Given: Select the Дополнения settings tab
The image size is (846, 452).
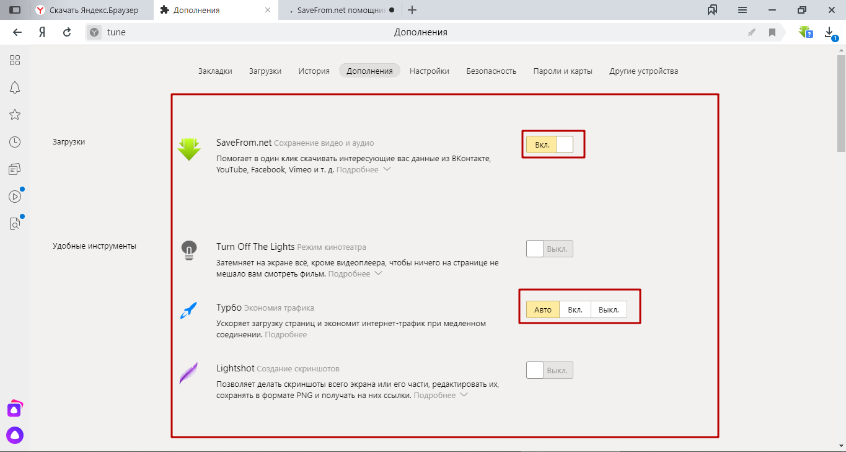Looking at the screenshot, I should tap(369, 71).
